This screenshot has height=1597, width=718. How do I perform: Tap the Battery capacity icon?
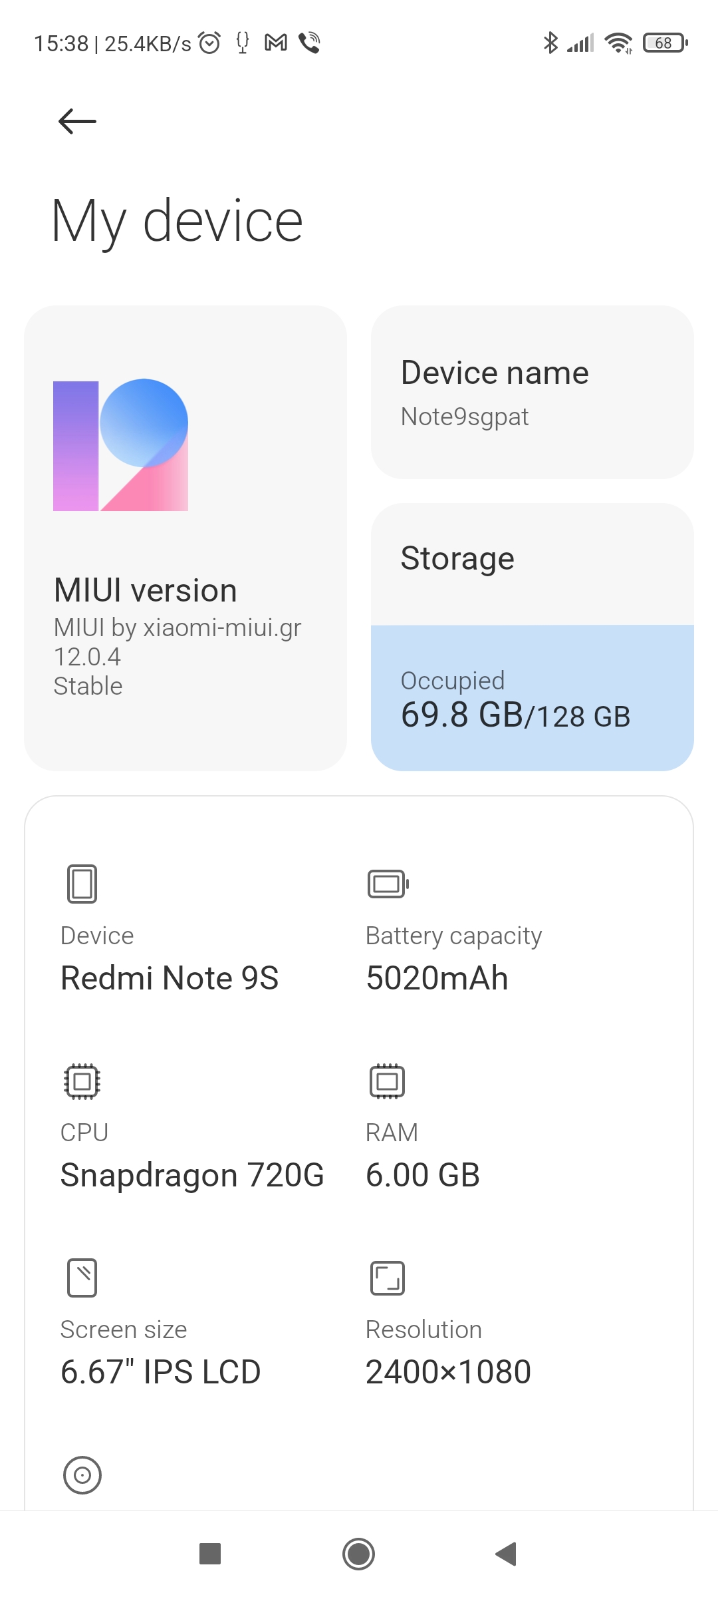[x=388, y=884]
